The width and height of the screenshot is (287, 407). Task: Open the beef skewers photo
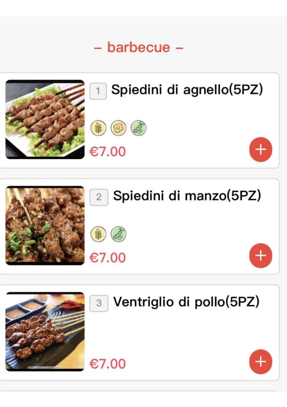[x=45, y=226]
